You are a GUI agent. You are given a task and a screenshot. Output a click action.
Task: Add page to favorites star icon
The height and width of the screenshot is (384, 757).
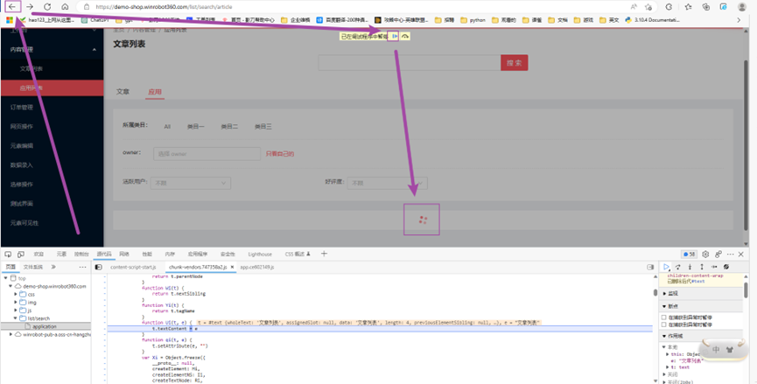point(648,7)
